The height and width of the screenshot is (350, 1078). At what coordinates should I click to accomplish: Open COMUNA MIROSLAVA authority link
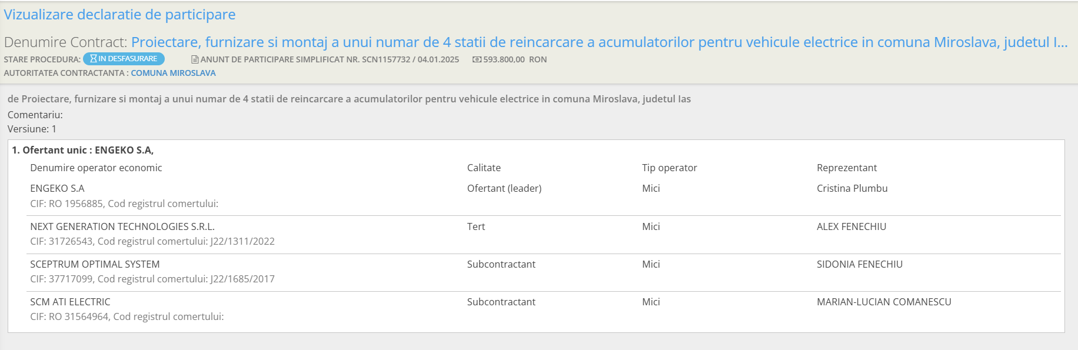point(173,73)
